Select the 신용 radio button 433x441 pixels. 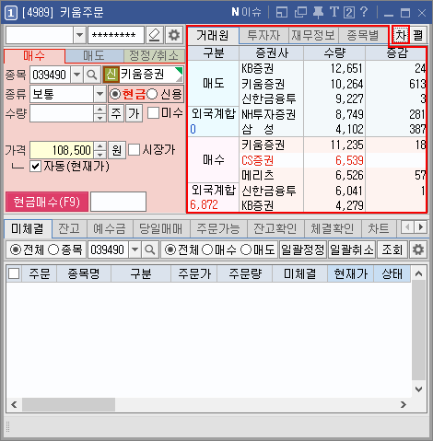152,94
